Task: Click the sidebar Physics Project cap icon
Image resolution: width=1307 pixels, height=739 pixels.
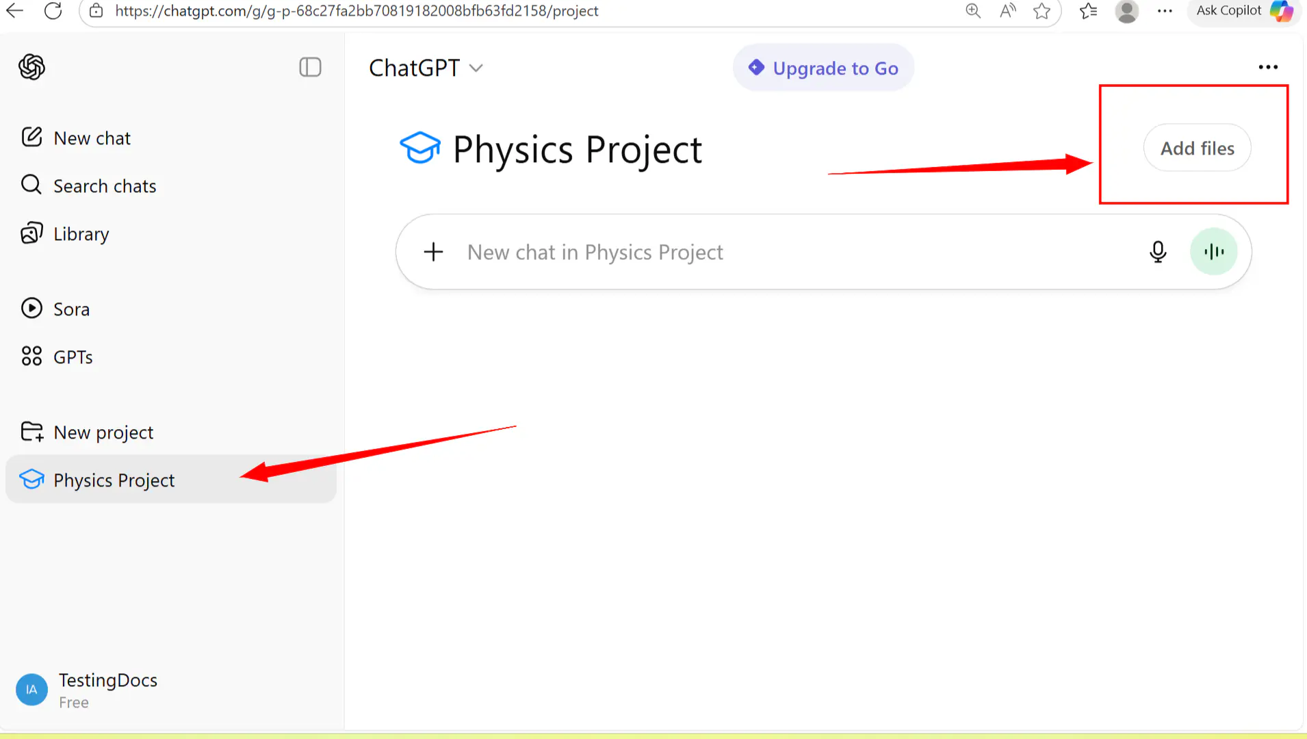Action: 31,479
